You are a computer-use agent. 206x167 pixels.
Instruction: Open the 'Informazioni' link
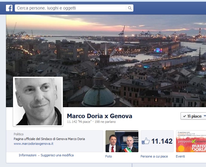pos(28,155)
